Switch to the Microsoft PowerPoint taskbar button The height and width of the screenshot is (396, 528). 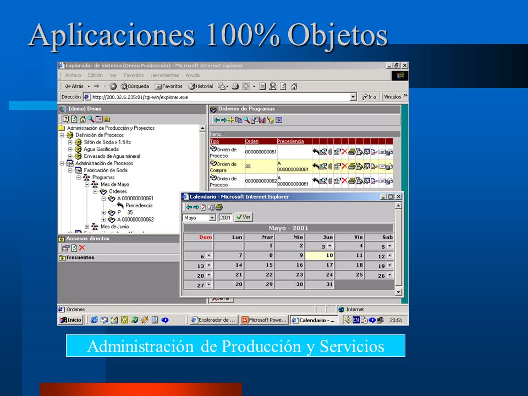[265, 320]
